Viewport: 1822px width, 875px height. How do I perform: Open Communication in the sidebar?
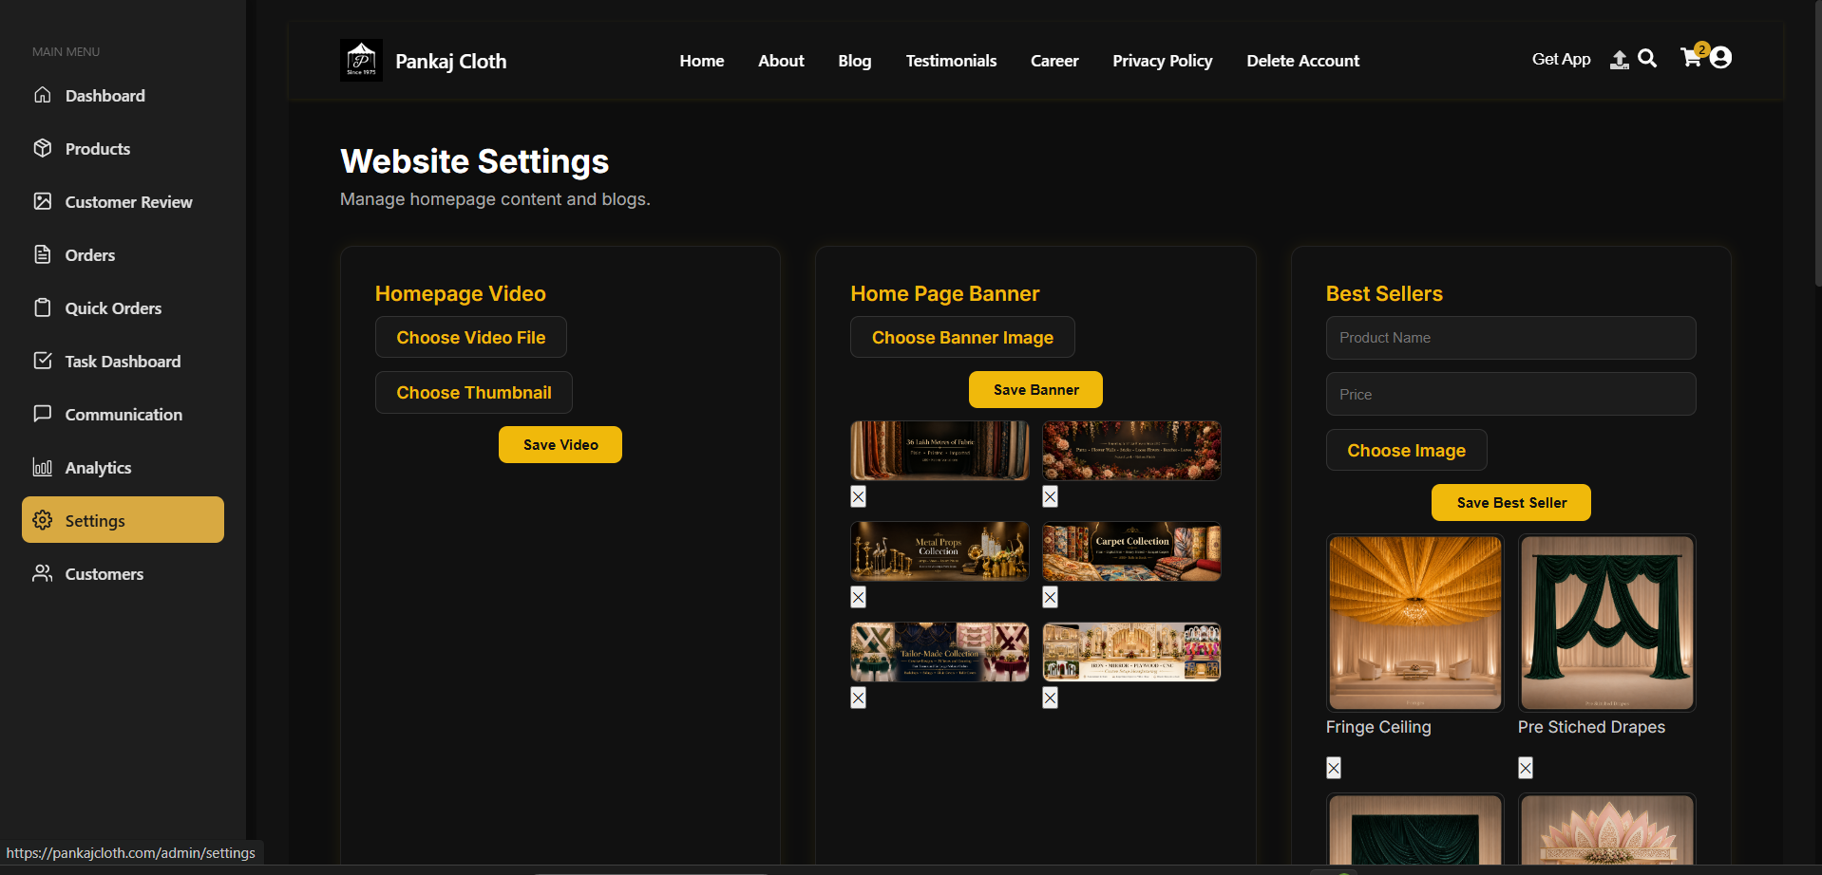pos(123,415)
